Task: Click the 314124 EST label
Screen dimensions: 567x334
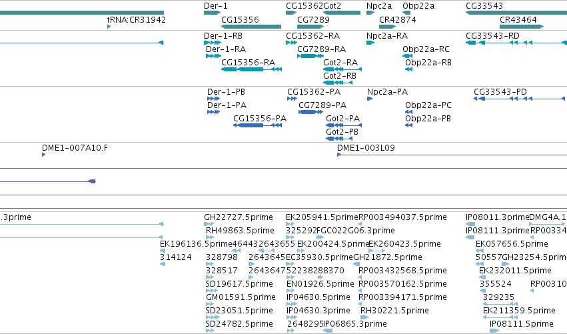Action: point(176,257)
